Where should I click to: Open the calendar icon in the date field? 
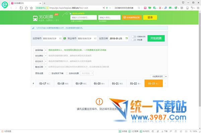click(127, 38)
